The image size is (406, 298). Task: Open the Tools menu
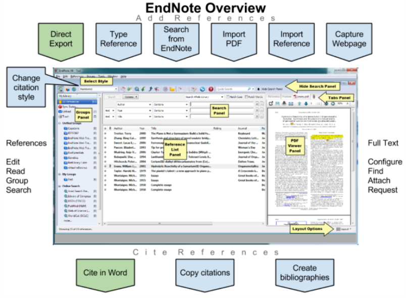(x=101, y=76)
